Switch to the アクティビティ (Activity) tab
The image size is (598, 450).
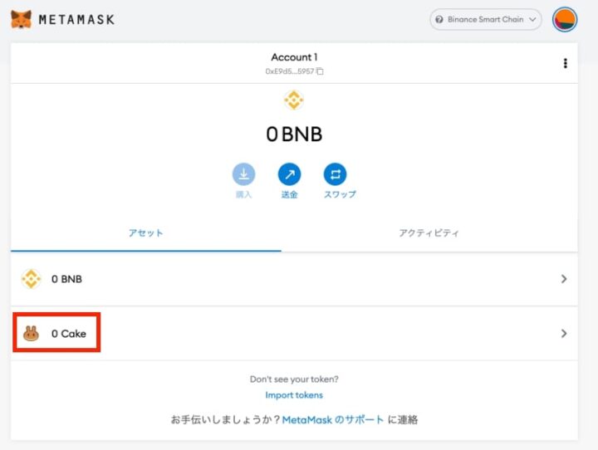click(x=429, y=233)
